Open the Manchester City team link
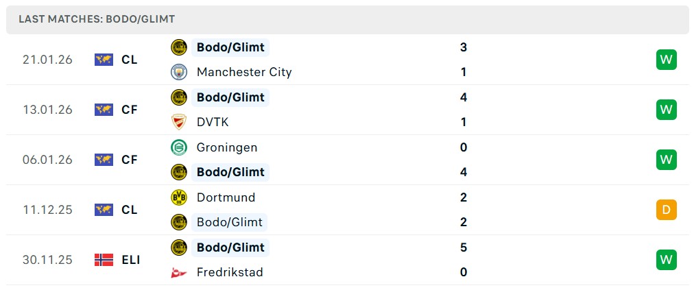The width and height of the screenshot is (694, 290). pyautogui.click(x=244, y=72)
